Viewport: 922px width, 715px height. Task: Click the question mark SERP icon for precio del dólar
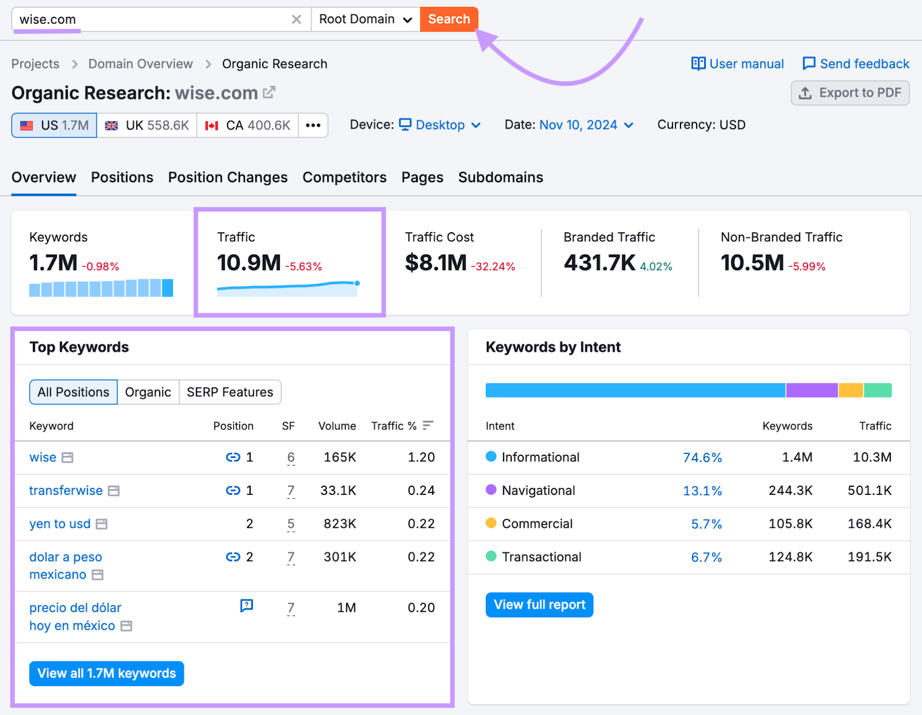click(247, 606)
